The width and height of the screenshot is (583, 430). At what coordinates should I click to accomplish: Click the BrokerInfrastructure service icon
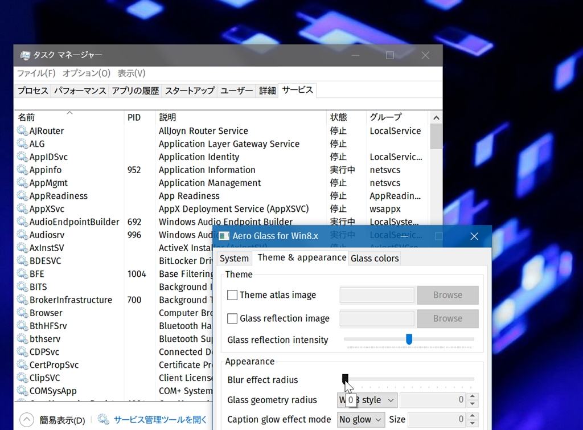[22, 300]
